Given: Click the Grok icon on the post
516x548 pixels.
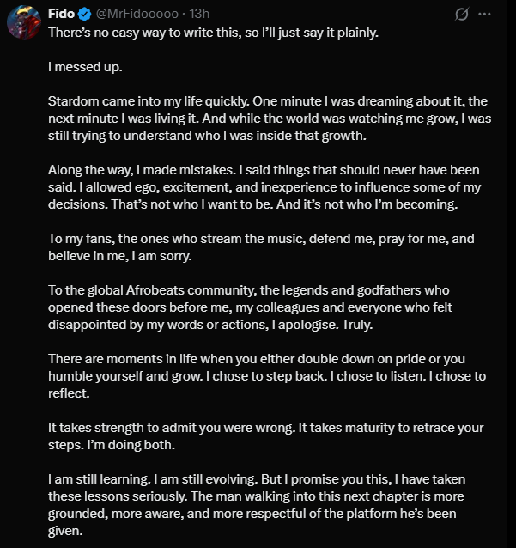Looking at the screenshot, I should click(x=462, y=15).
